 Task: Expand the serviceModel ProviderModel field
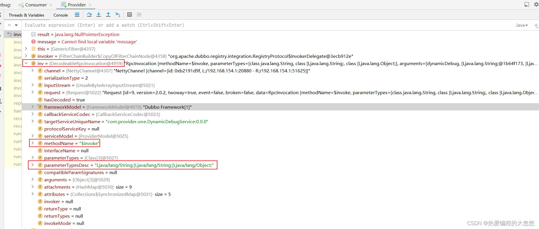(33, 136)
